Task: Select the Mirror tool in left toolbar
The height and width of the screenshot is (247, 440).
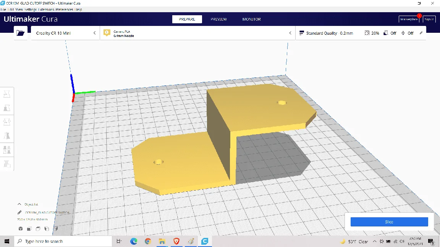Action: (x=7, y=136)
